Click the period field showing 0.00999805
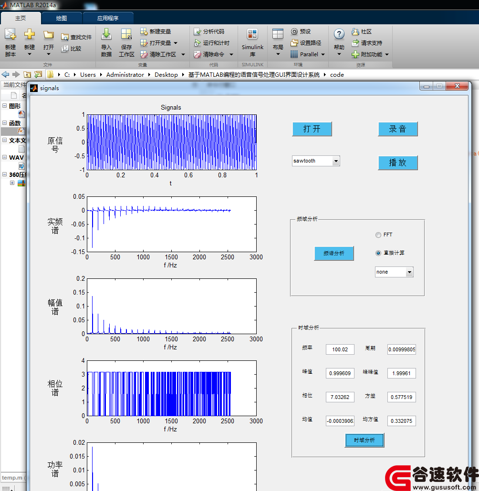 pos(402,349)
